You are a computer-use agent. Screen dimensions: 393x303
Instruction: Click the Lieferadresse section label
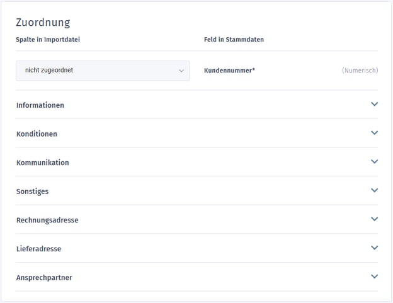click(x=39, y=249)
